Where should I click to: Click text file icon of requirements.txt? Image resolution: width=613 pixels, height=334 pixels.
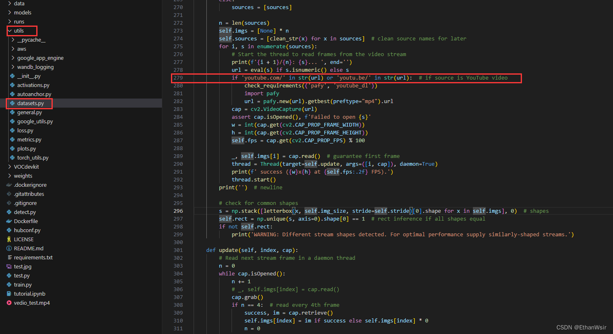click(9, 257)
